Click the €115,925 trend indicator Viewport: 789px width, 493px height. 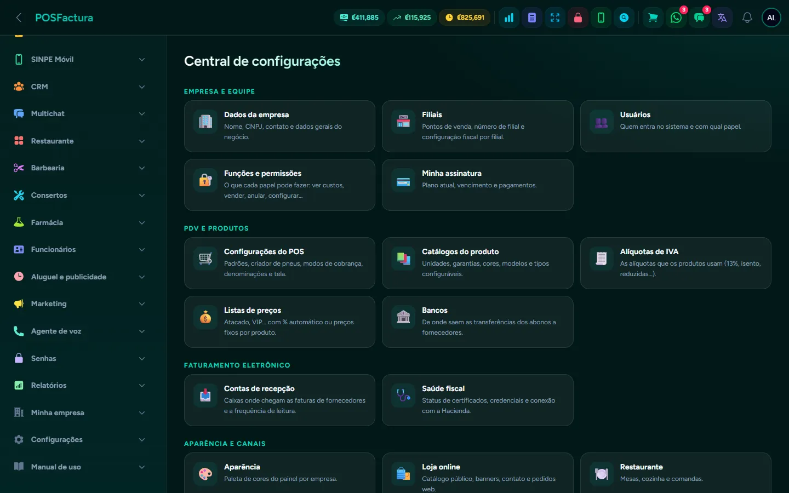[x=412, y=18]
